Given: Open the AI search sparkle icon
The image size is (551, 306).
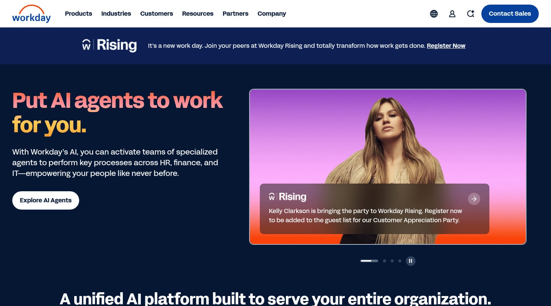Looking at the screenshot, I should click(471, 14).
